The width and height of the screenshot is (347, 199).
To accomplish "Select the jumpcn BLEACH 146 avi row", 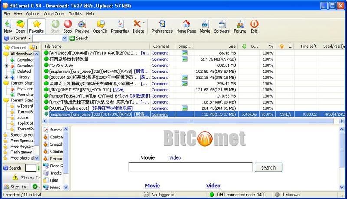I will click(193, 96).
